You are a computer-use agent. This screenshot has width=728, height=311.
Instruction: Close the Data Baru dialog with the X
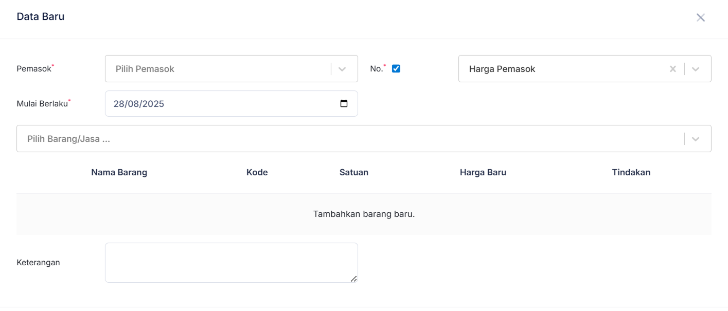tap(700, 17)
